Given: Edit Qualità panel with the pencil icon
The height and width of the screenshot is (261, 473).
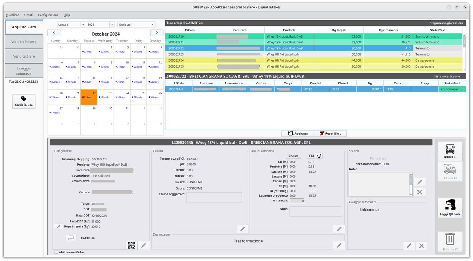Looking at the screenshot, I should click(242, 229).
